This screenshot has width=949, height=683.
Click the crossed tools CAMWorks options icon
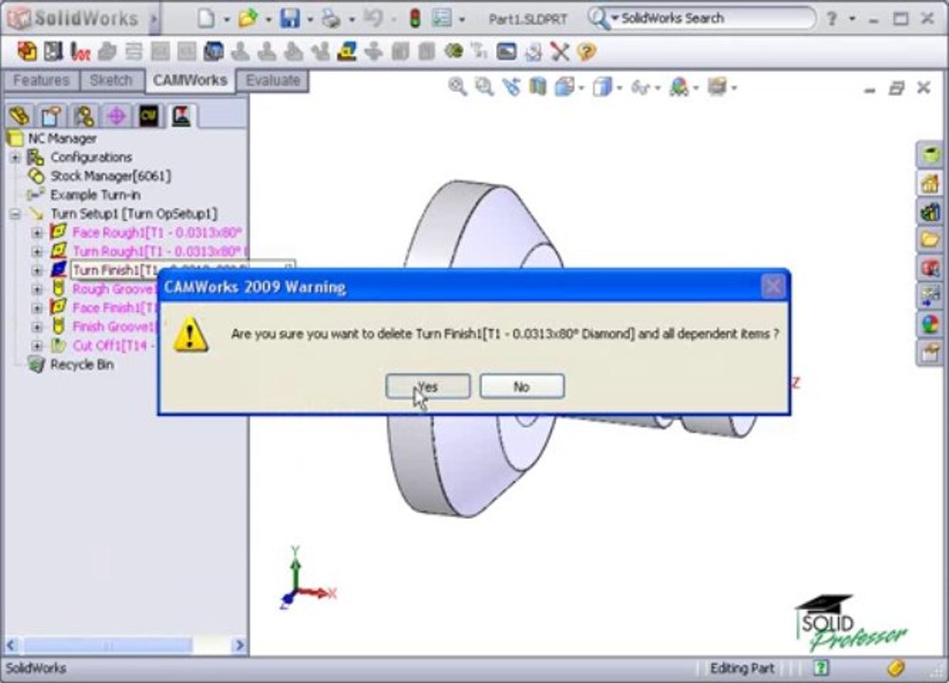560,51
